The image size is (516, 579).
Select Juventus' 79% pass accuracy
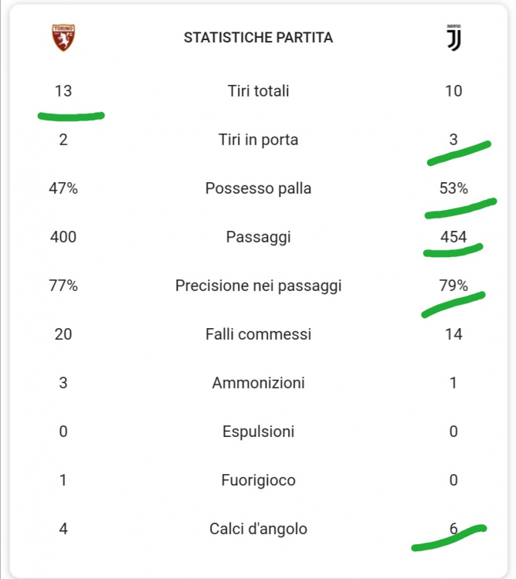pyautogui.click(x=453, y=286)
